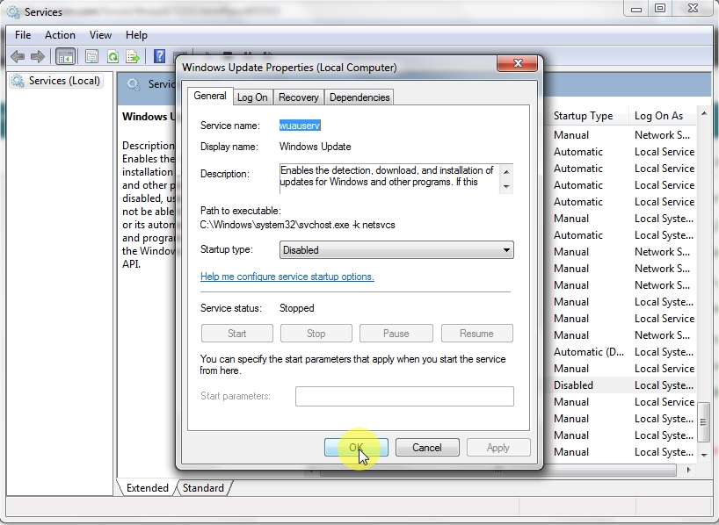Switch to the Dependencies tab
719x525 pixels.
(x=359, y=97)
